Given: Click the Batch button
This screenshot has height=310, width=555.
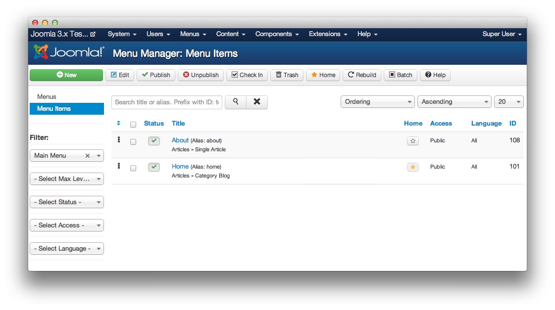Looking at the screenshot, I should 400,75.
